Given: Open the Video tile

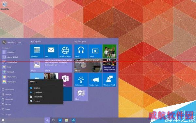Looking at the screenshot, I should pyautogui.click(x=95, y=51).
